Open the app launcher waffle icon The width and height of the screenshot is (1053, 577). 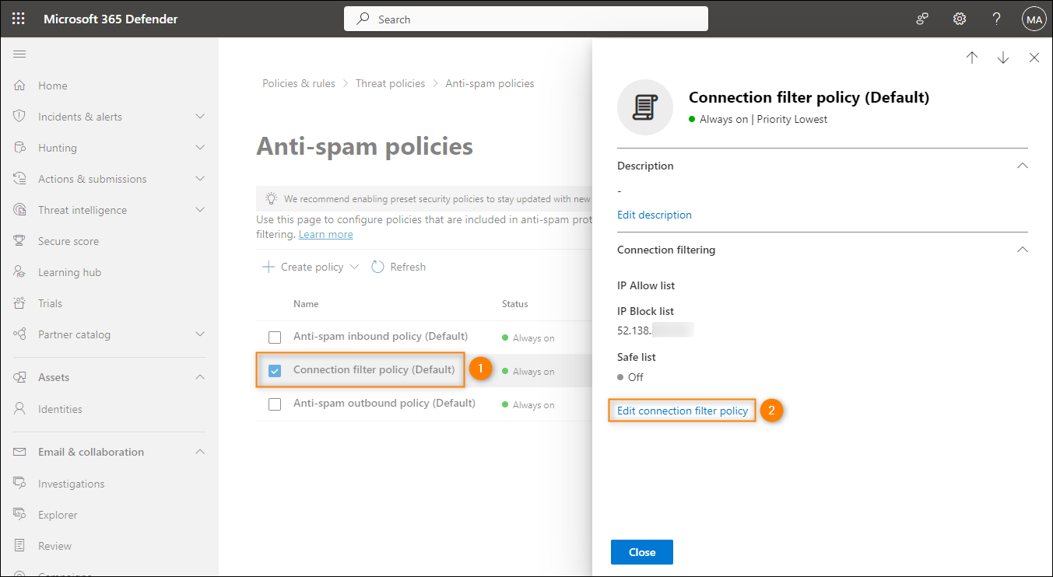click(x=19, y=19)
